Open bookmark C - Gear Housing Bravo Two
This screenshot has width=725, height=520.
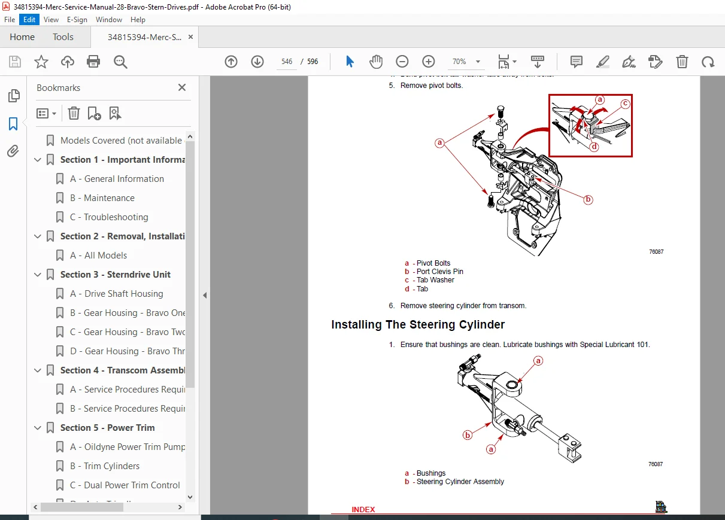click(128, 332)
